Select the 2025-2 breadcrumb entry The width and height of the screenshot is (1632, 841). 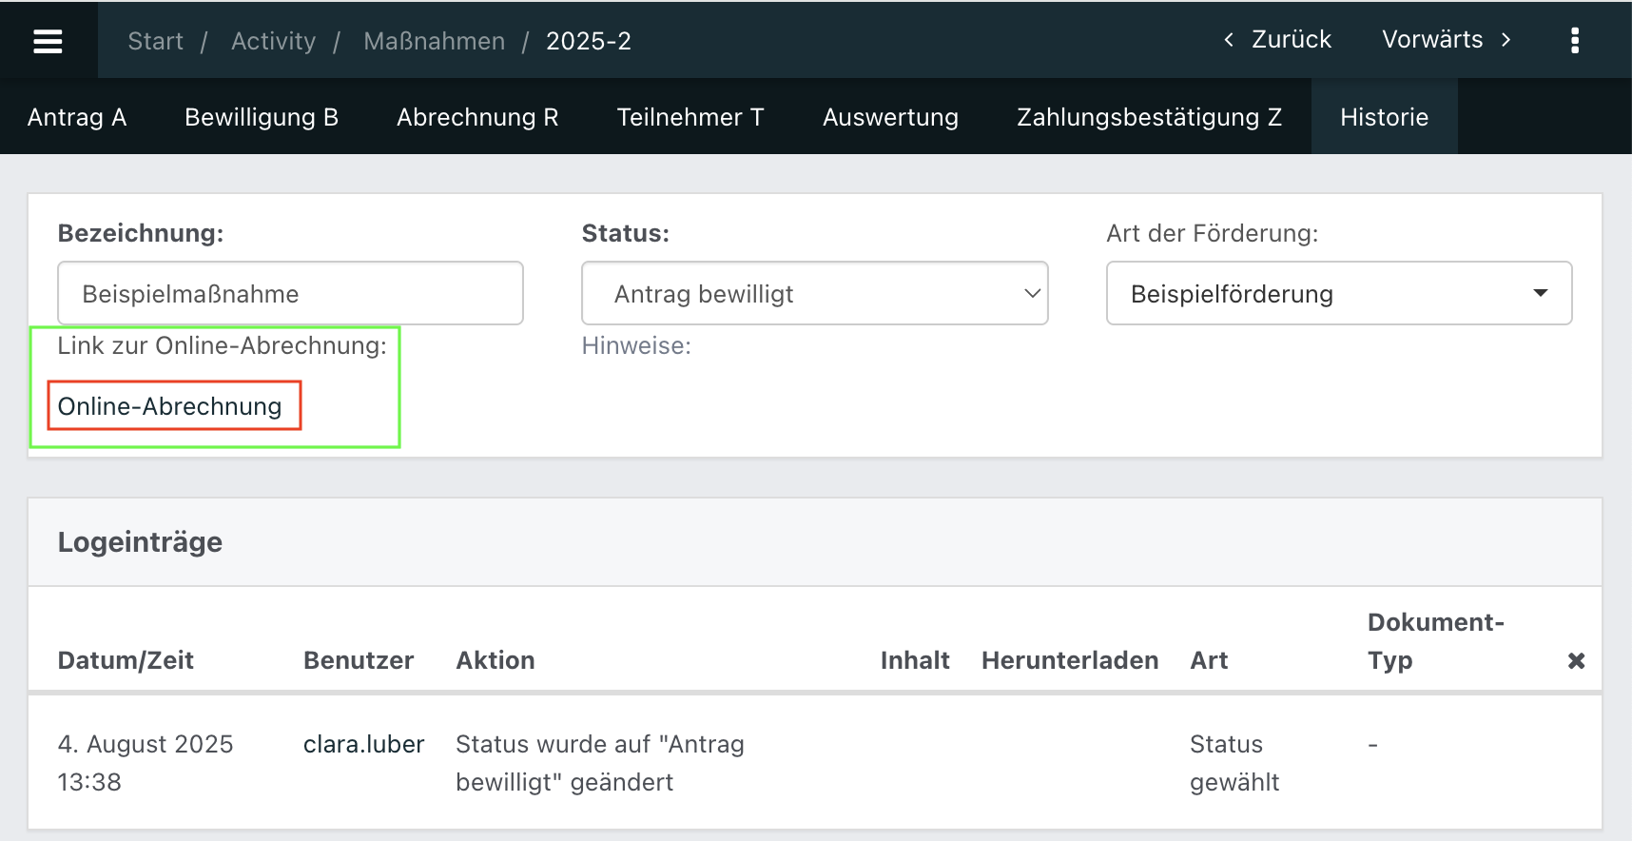pyautogui.click(x=589, y=41)
